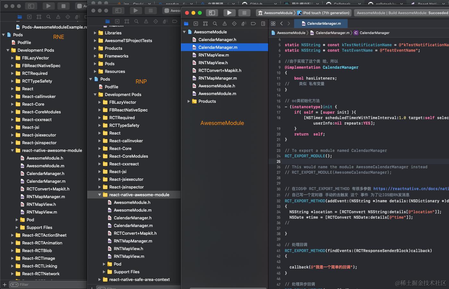Open the find navigator magnifier icon
The image size is (449, 289).
tap(215, 24)
